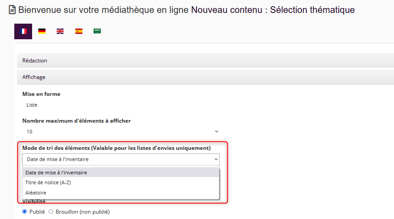394x219 pixels.
Task: Click the Mise en forme label
Action: (41, 94)
